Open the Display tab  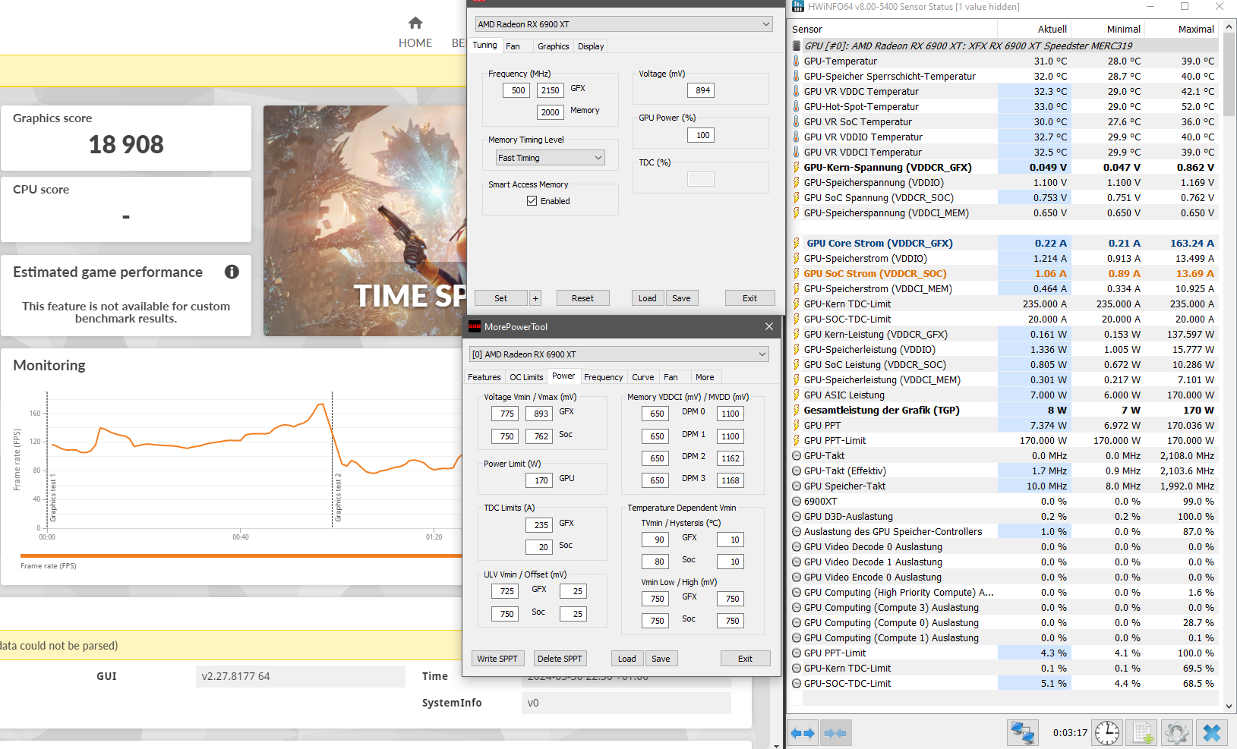tap(591, 46)
